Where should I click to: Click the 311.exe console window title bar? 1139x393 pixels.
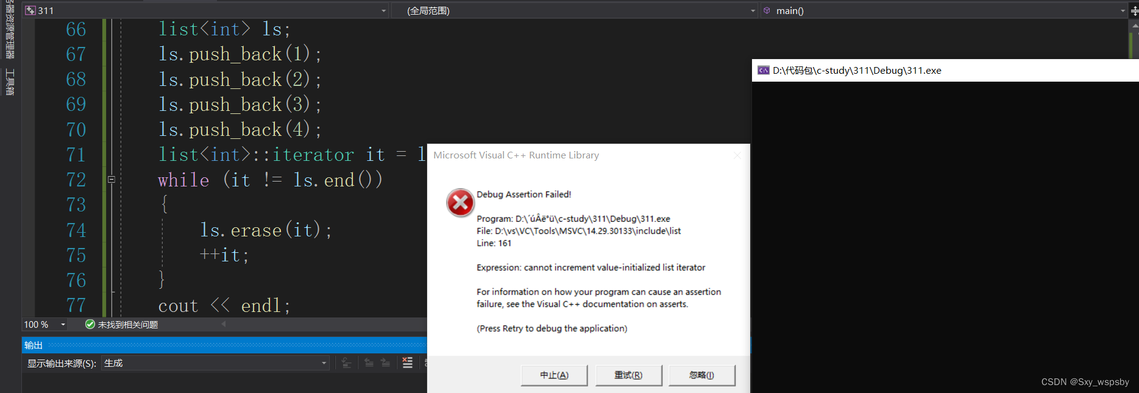[x=945, y=71]
